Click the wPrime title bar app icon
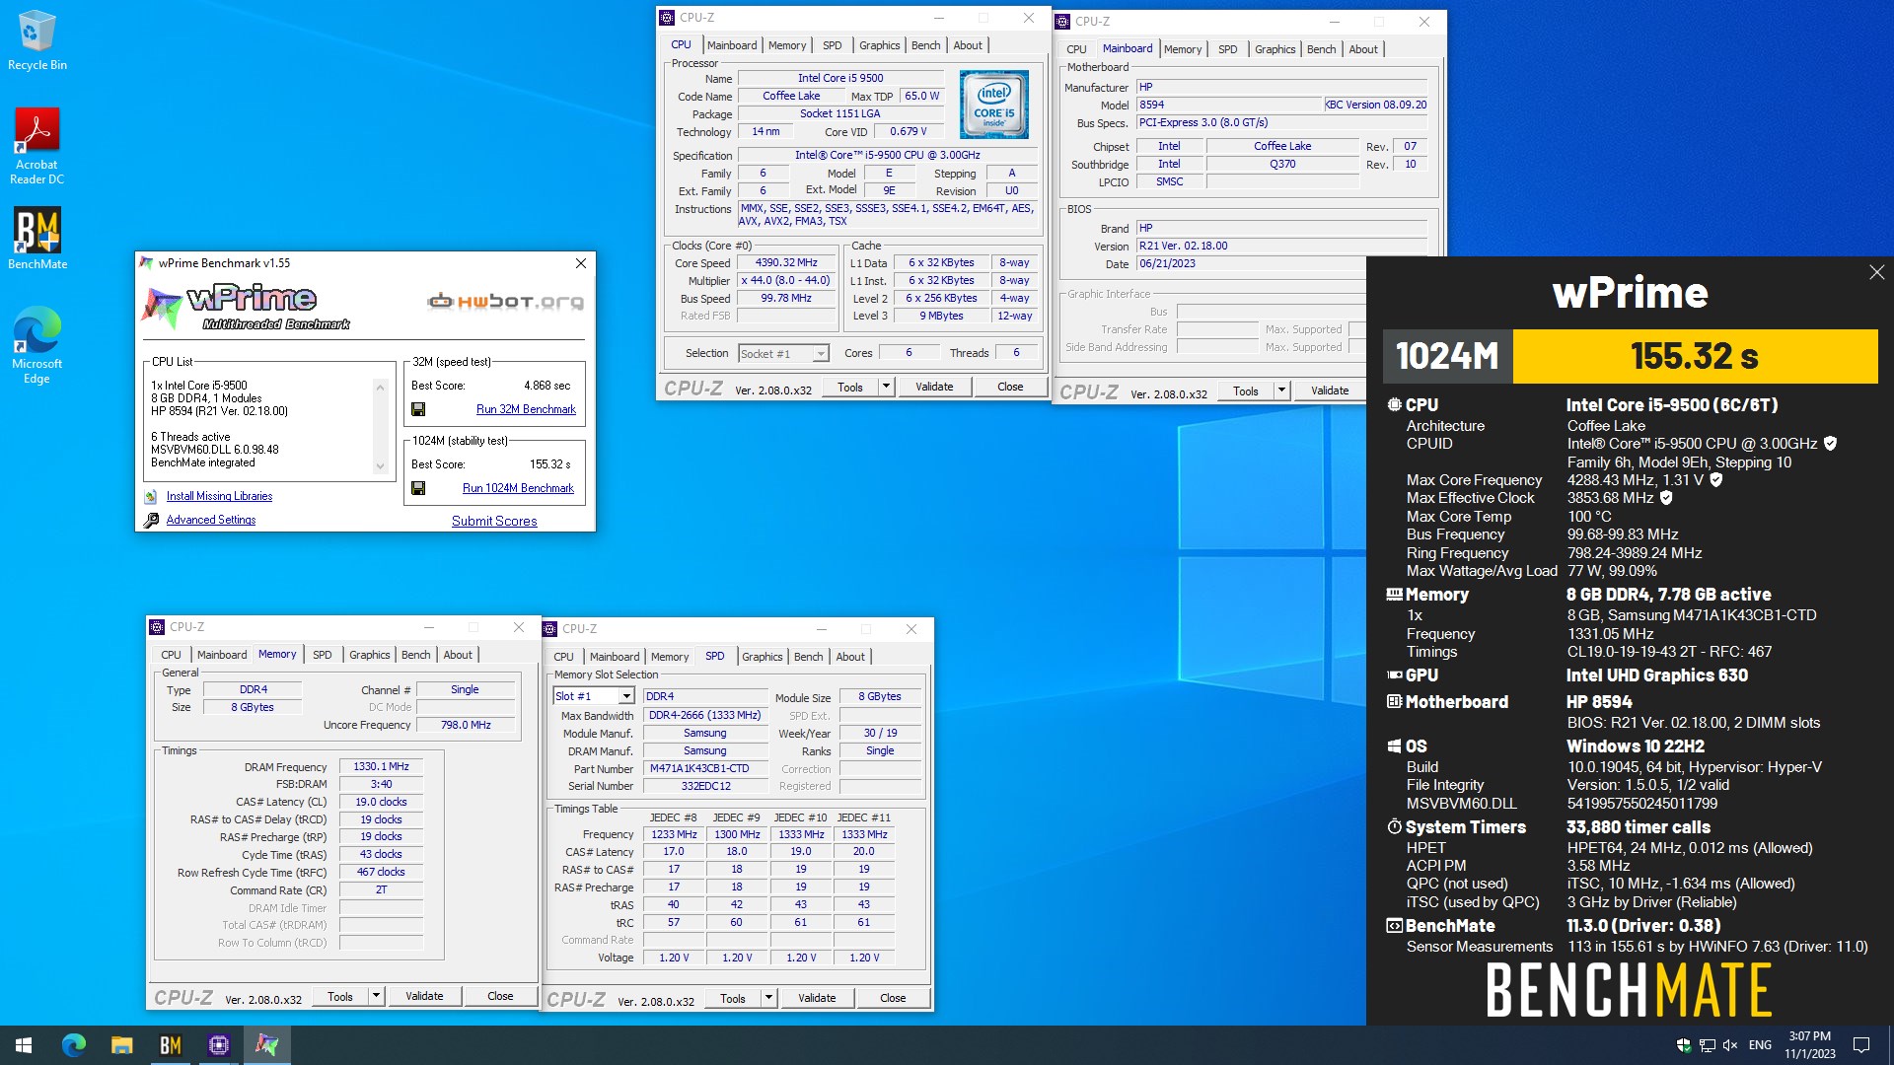Image resolution: width=1894 pixels, height=1065 pixels. 147,263
